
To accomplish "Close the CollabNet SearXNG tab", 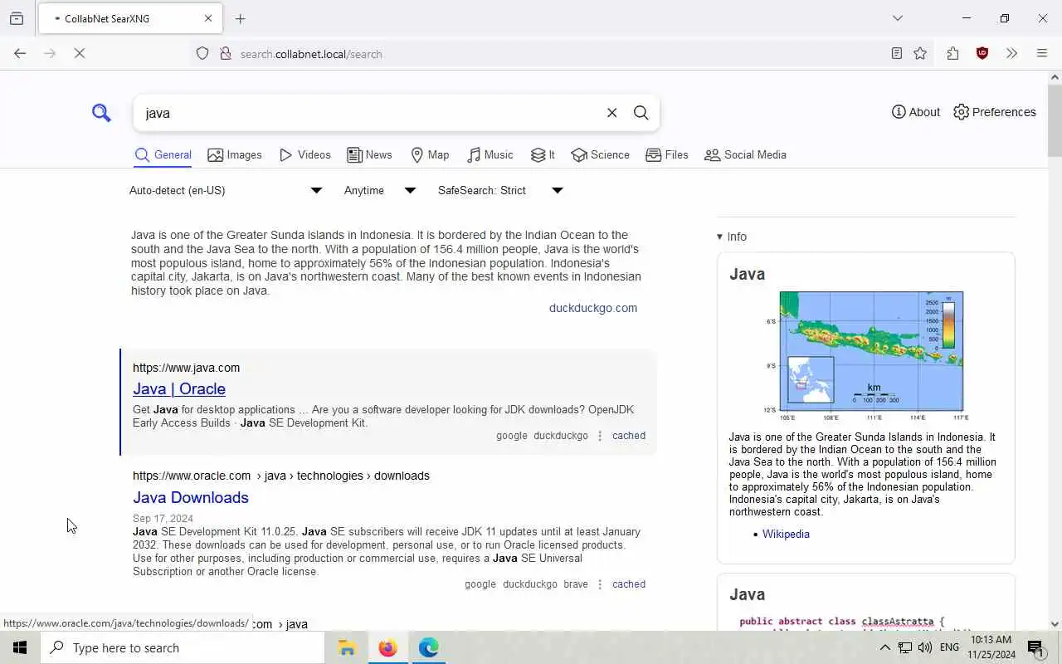I will click(208, 18).
